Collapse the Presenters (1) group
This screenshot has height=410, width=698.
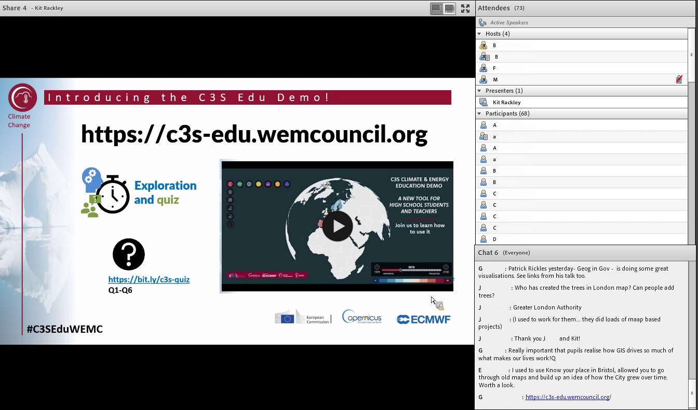(x=479, y=91)
